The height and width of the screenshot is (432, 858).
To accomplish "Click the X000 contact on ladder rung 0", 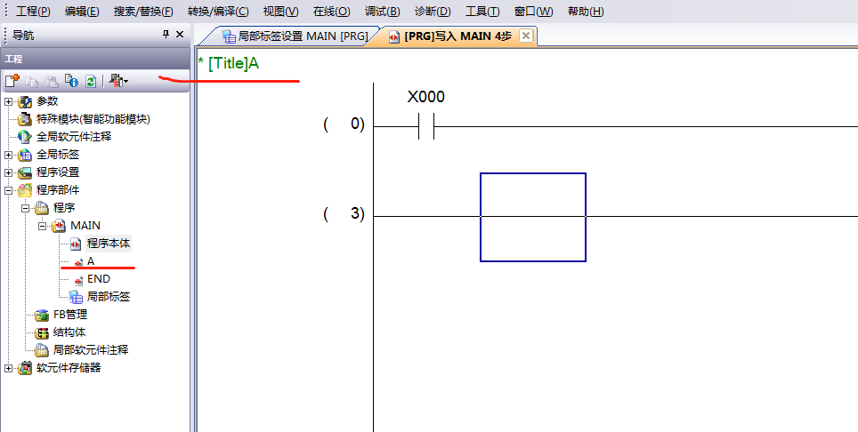I will (x=425, y=128).
